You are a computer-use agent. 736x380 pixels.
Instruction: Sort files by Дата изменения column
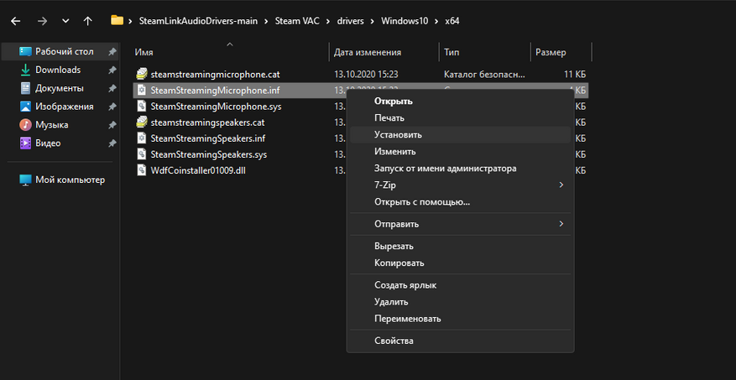[x=367, y=52]
